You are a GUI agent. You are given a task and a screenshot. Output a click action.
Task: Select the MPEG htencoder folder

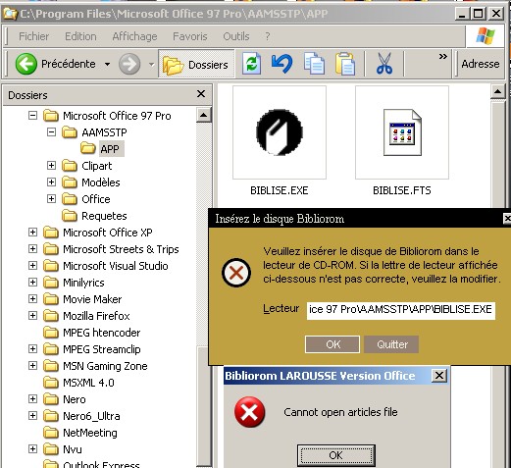pos(102,333)
